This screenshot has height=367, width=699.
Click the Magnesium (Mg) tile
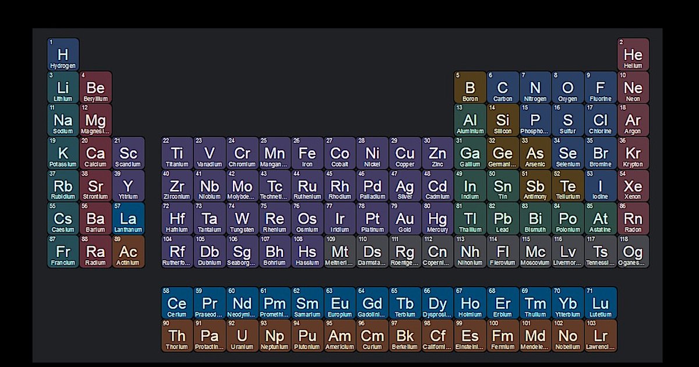point(96,121)
